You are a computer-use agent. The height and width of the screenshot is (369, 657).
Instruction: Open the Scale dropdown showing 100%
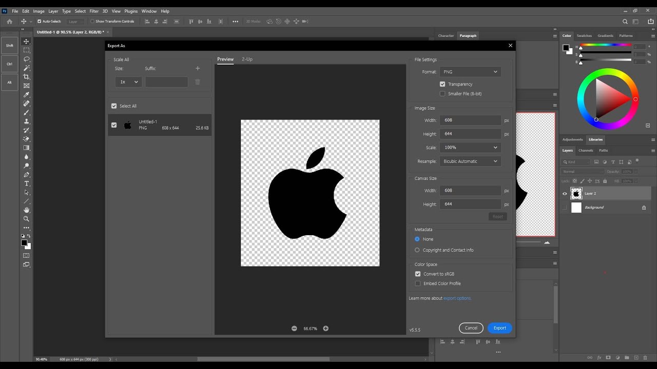470,148
